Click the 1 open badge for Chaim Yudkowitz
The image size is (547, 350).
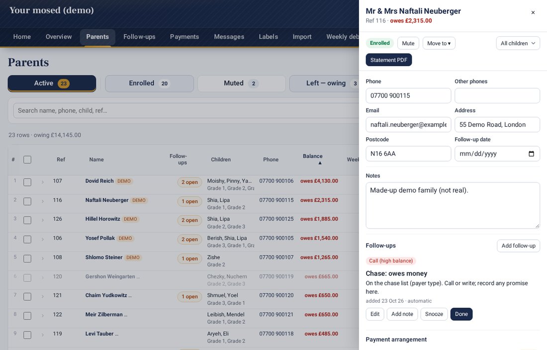click(x=189, y=297)
